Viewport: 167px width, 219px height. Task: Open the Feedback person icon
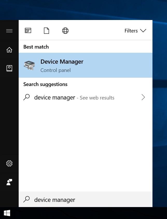[9, 182]
